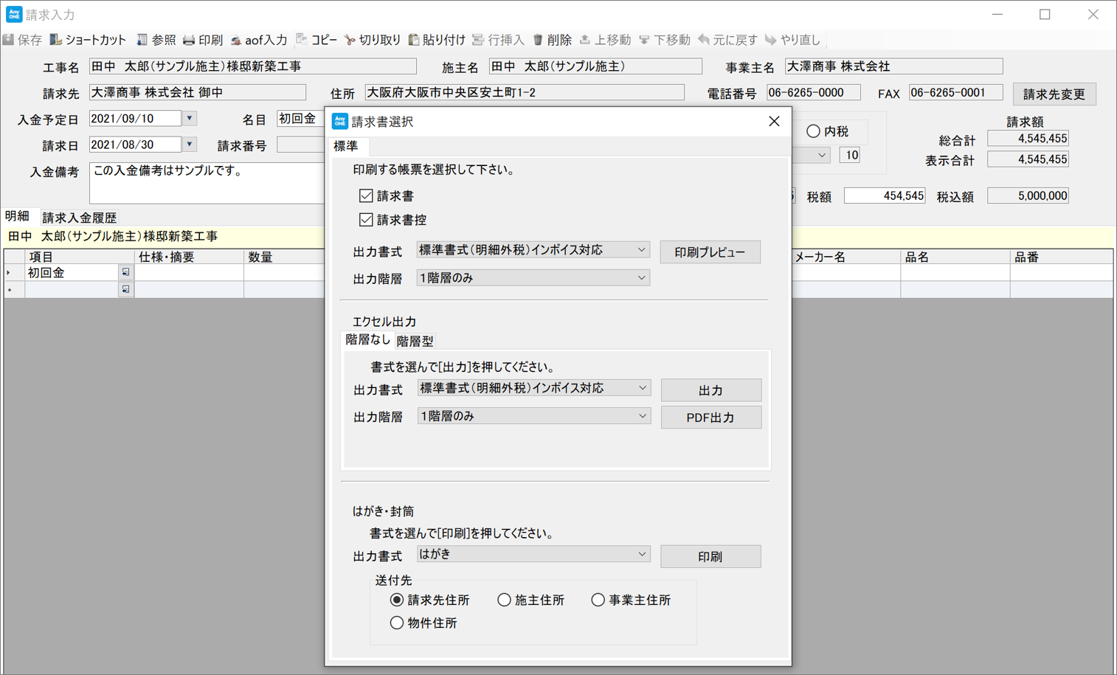Click 初回金 cell in 項目 column

click(x=72, y=273)
